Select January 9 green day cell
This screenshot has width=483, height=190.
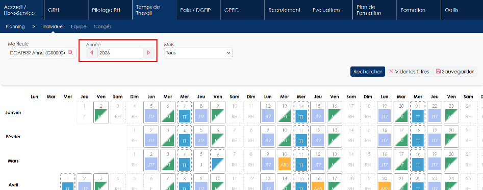(217, 112)
